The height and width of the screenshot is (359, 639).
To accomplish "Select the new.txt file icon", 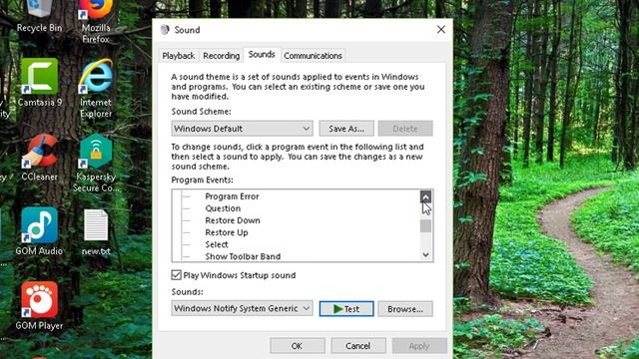I will [96, 232].
